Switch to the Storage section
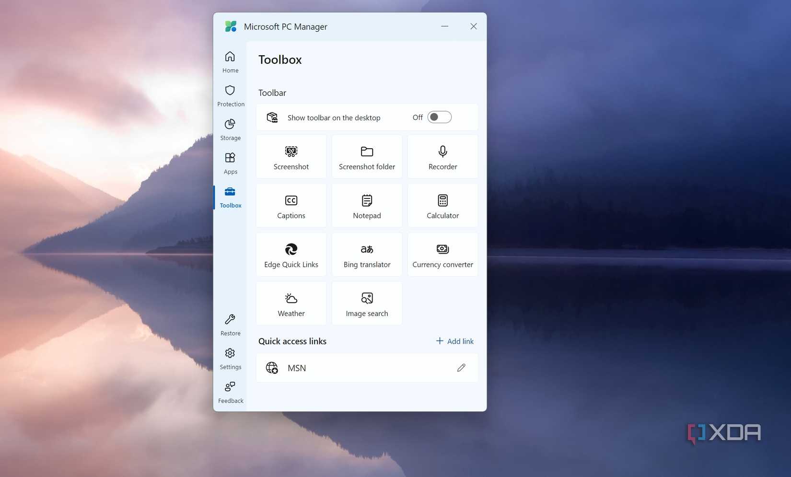Image resolution: width=791 pixels, height=477 pixels. click(230, 129)
